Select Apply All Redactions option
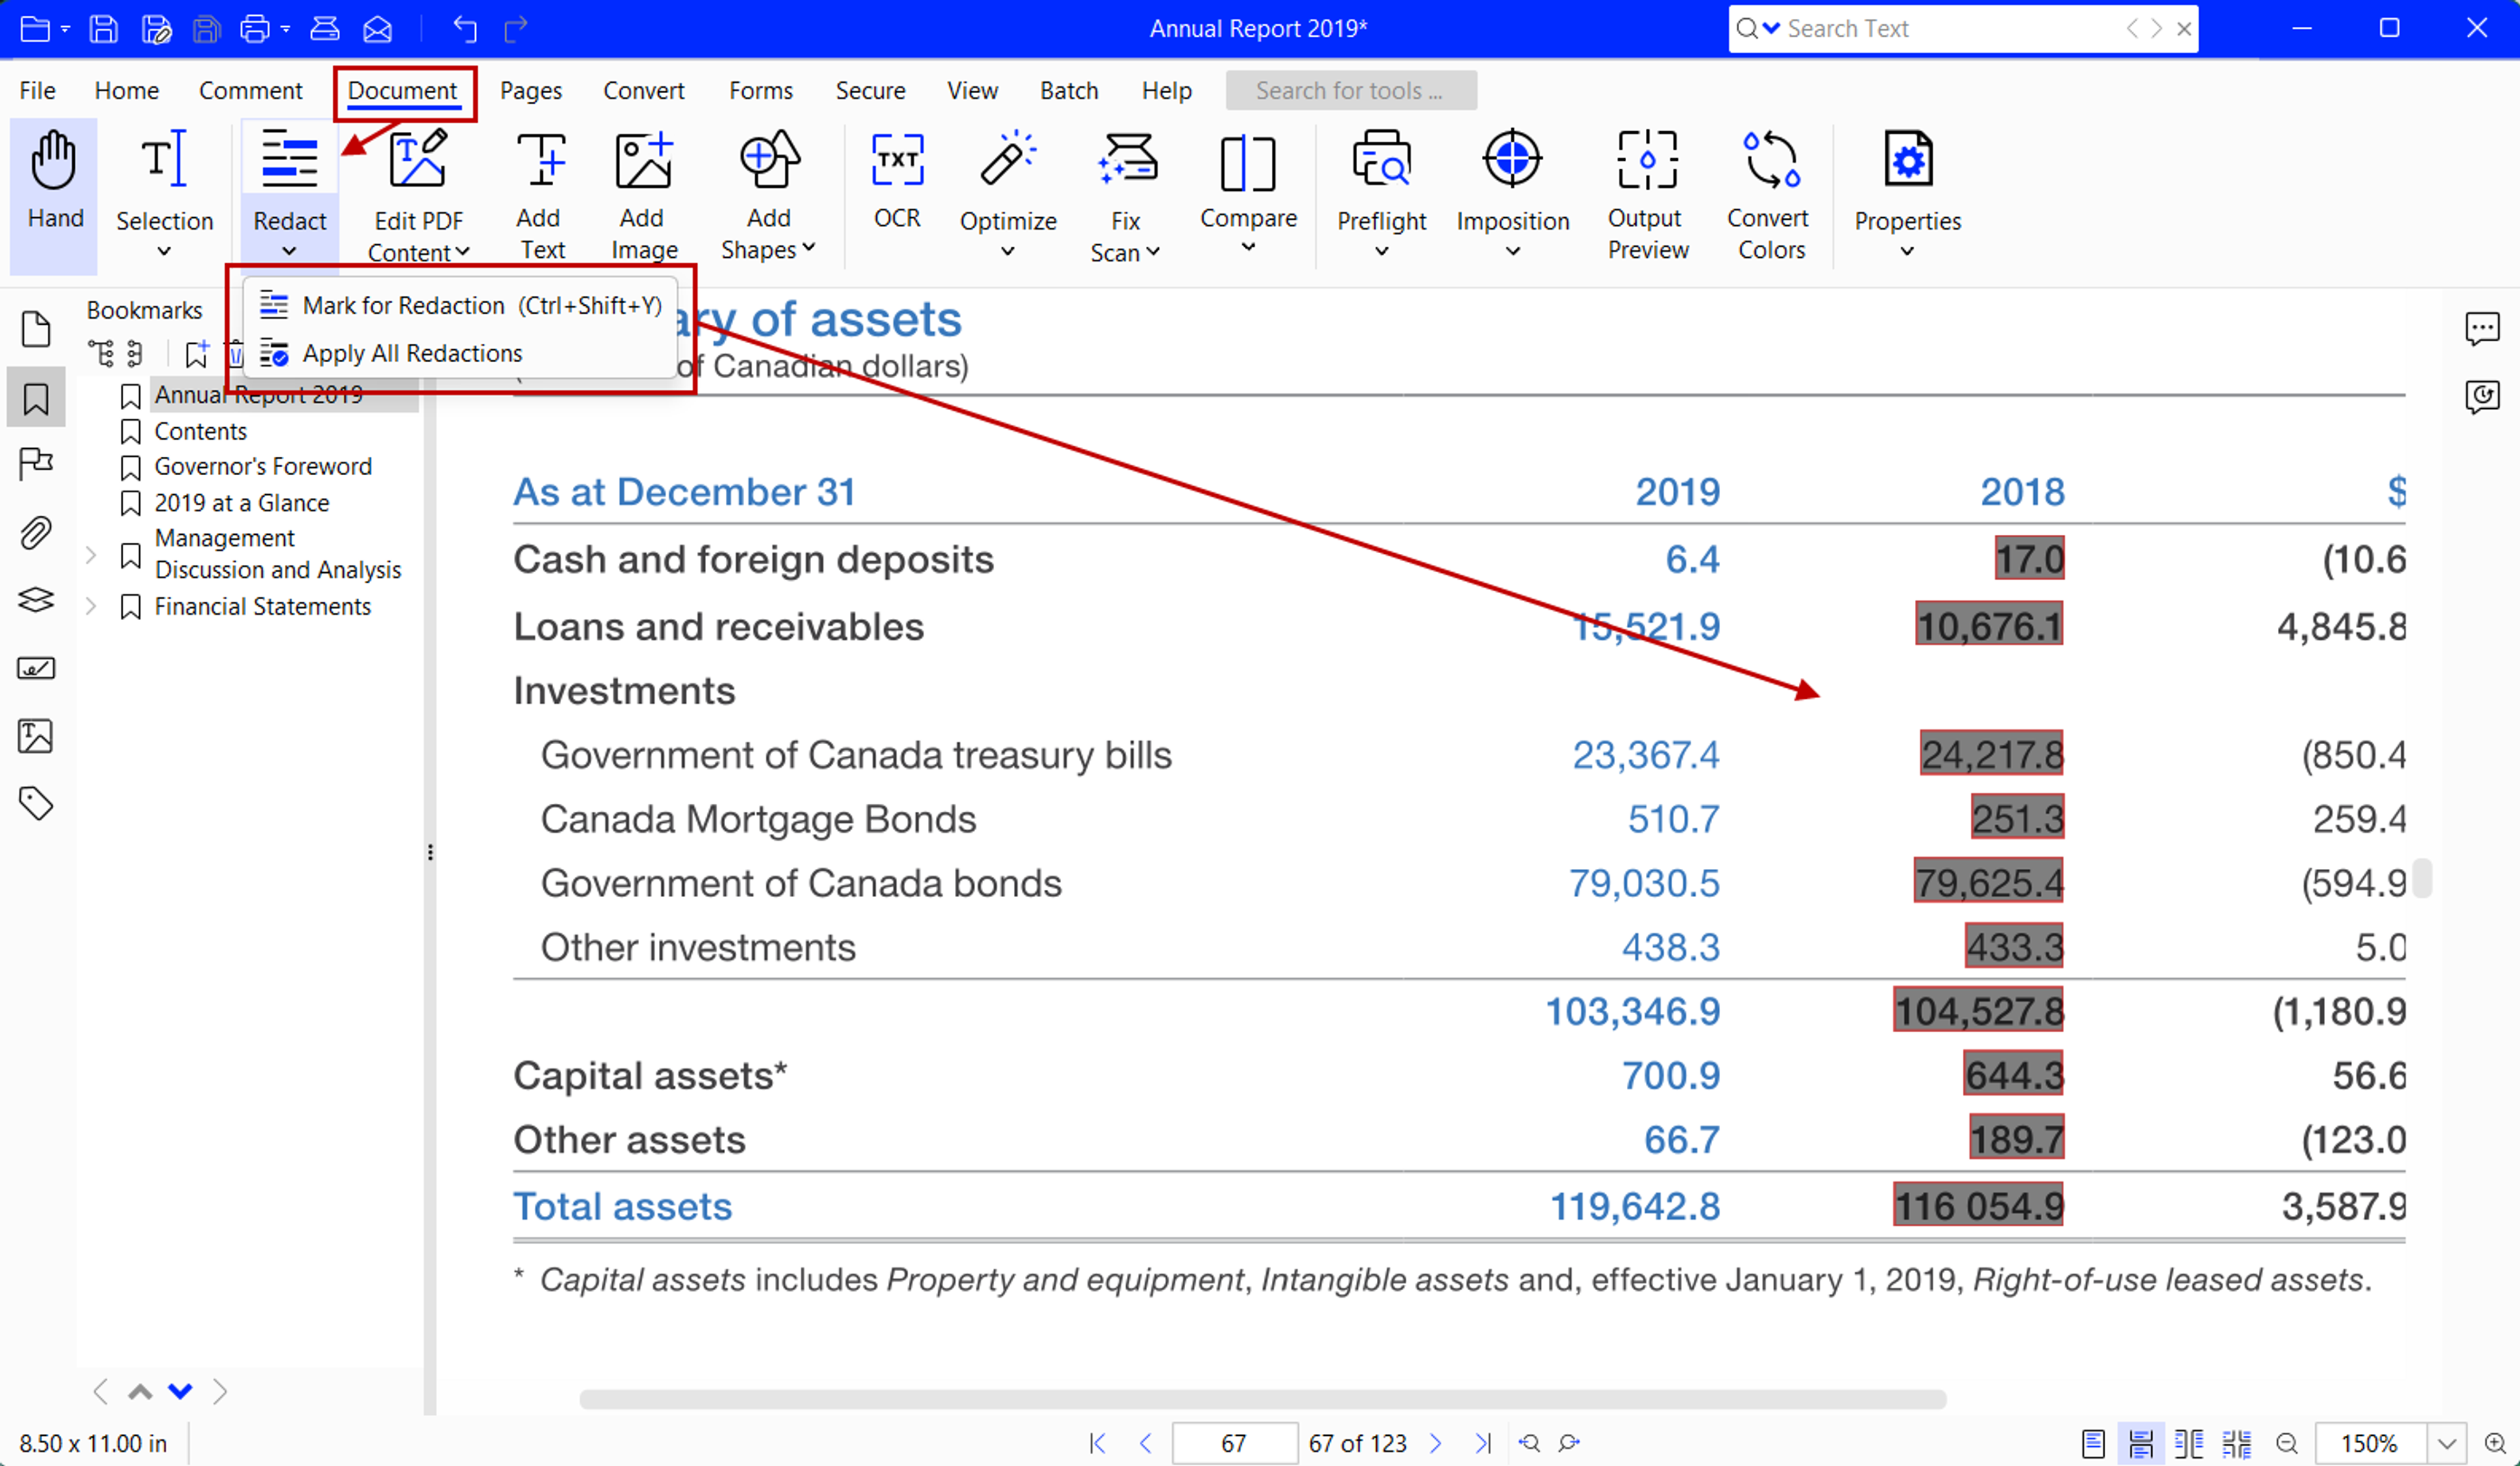The width and height of the screenshot is (2520, 1466). point(412,352)
